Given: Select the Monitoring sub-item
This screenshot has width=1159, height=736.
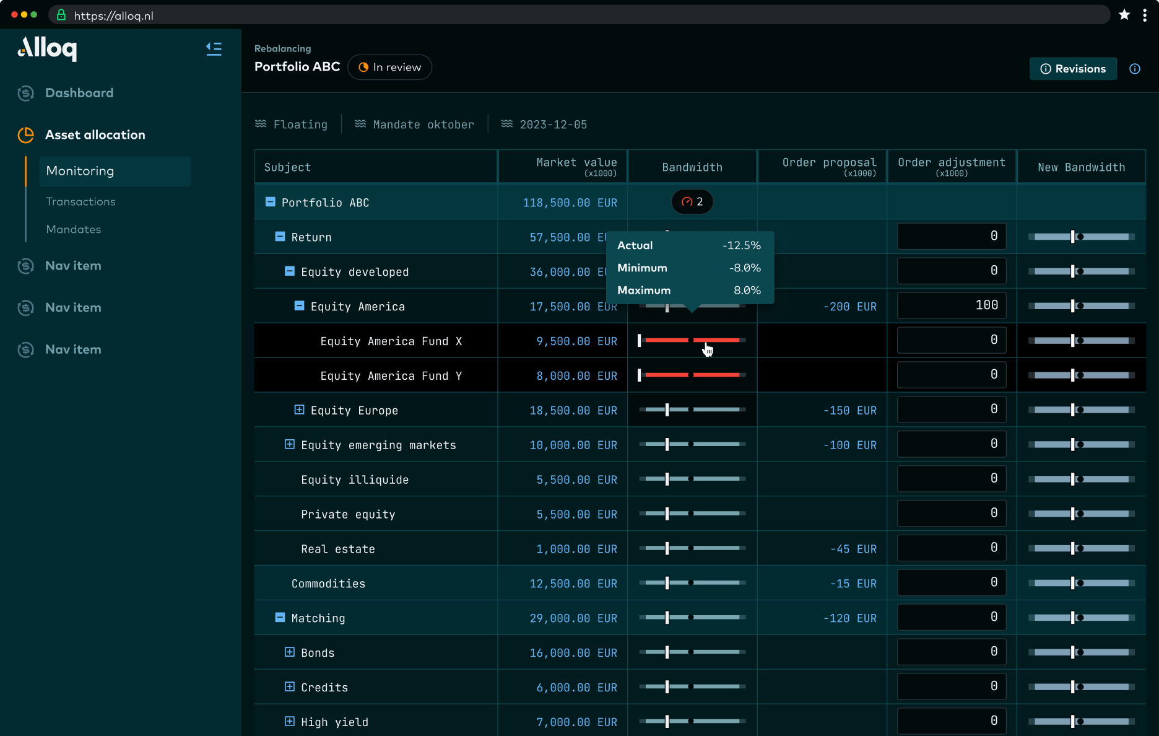Looking at the screenshot, I should (x=115, y=171).
